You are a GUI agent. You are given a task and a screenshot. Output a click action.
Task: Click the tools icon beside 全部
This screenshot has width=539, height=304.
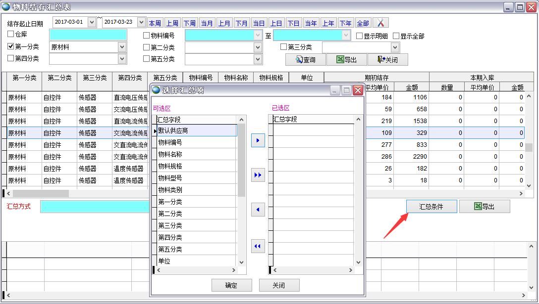(x=380, y=23)
